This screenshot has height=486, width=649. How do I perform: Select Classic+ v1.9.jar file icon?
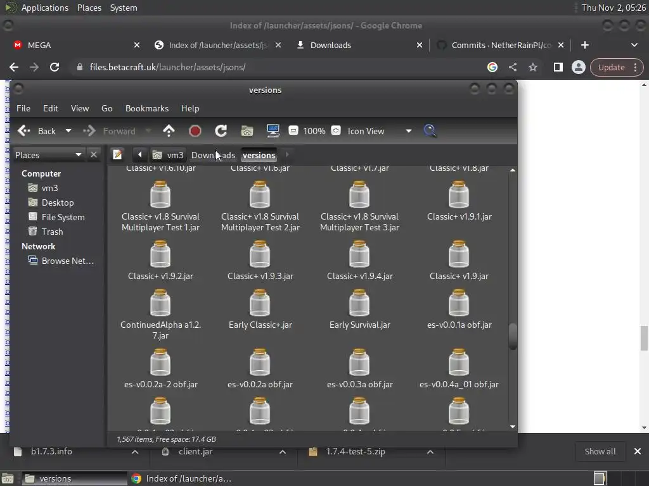pyautogui.click(x=459, y=254)
